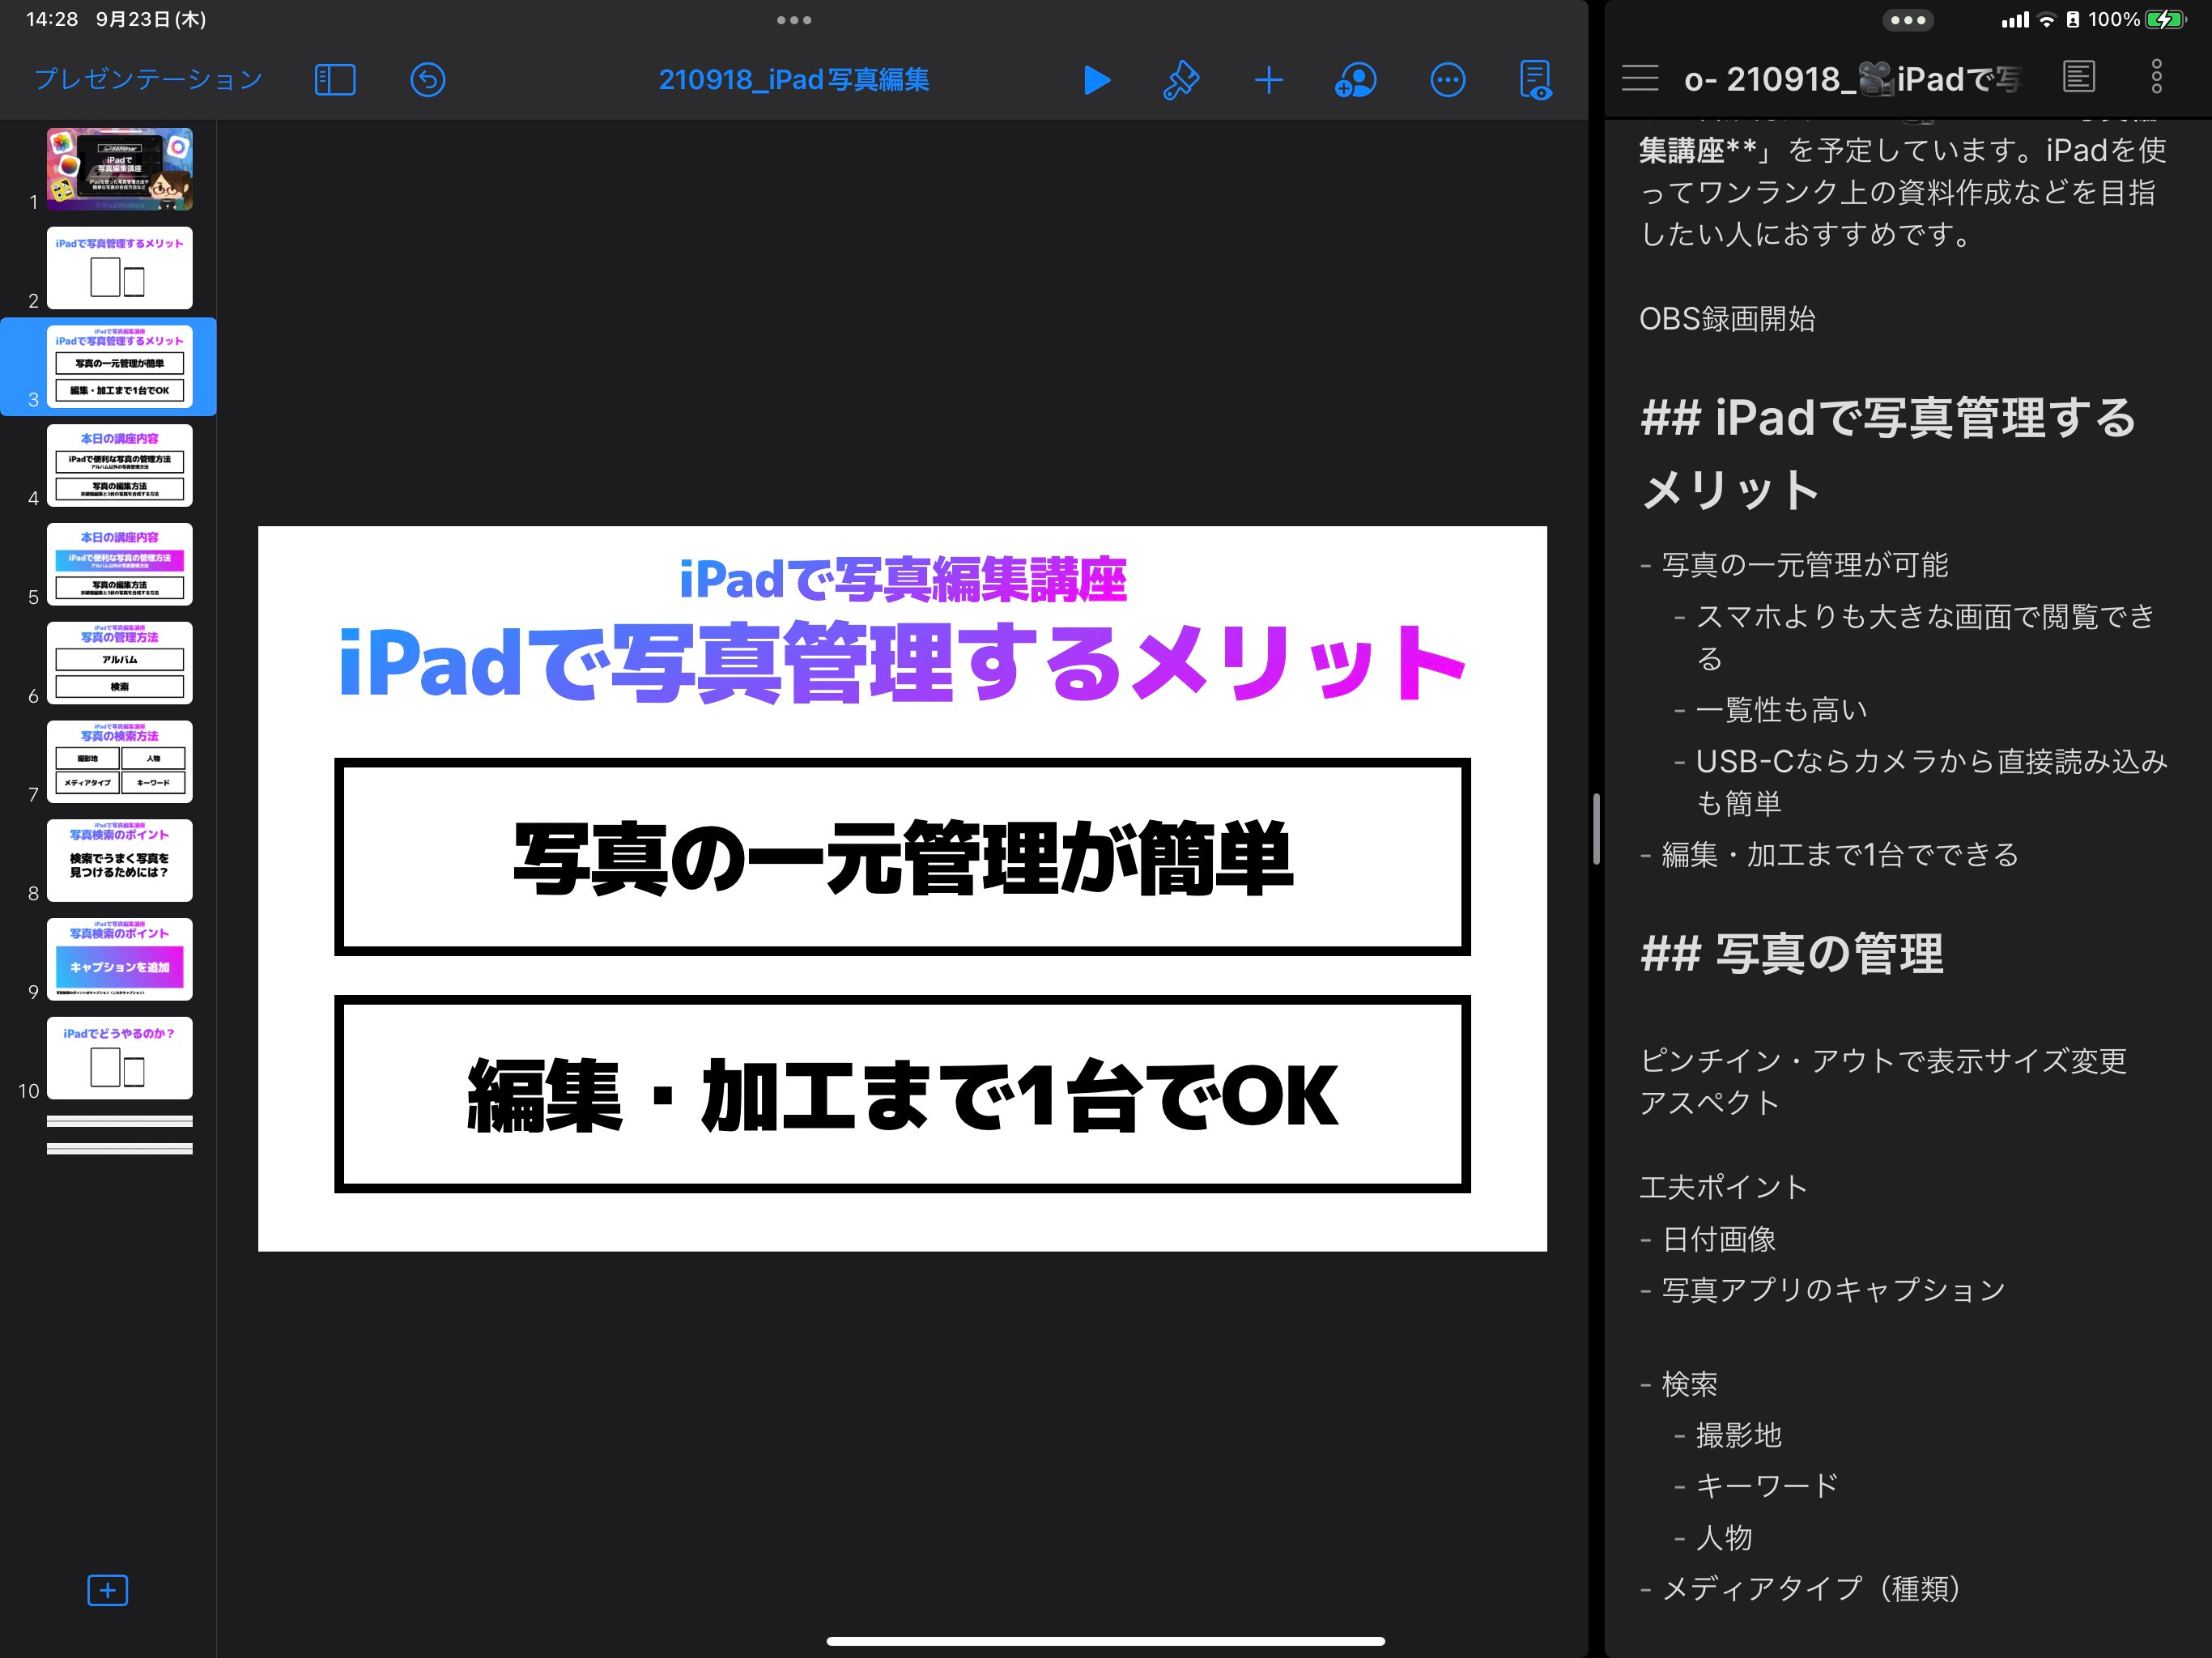Image resolution: width=2212 pixels, height=1658 pixels.
Task: Tap the cellular signal bars
Action: click(x=2015, y=20)
